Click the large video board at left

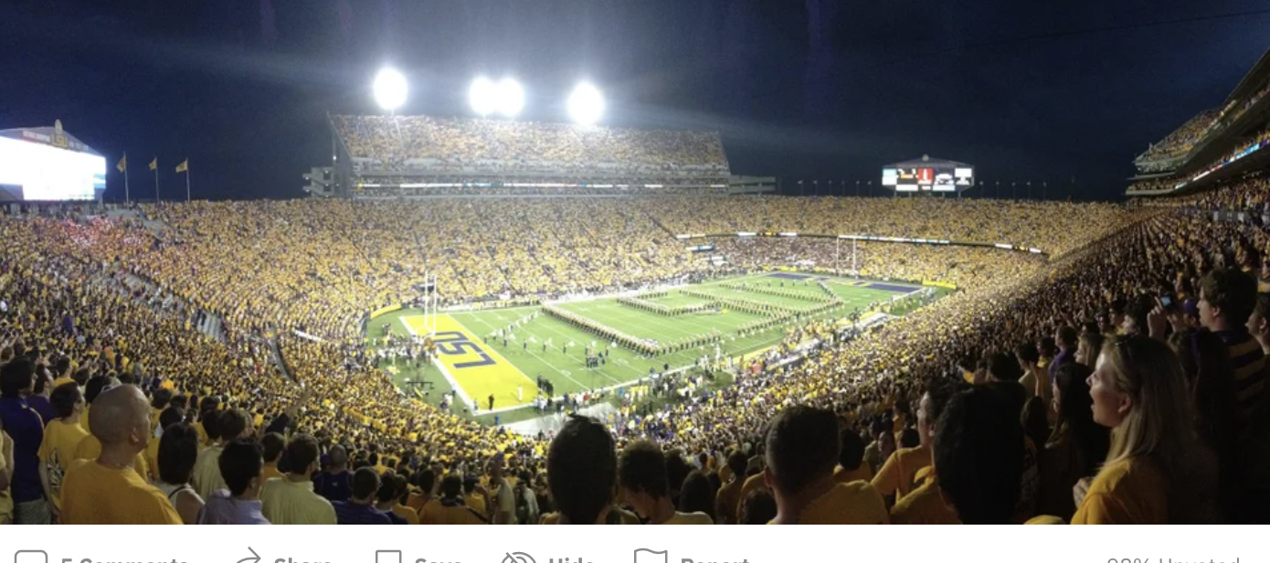51,164
